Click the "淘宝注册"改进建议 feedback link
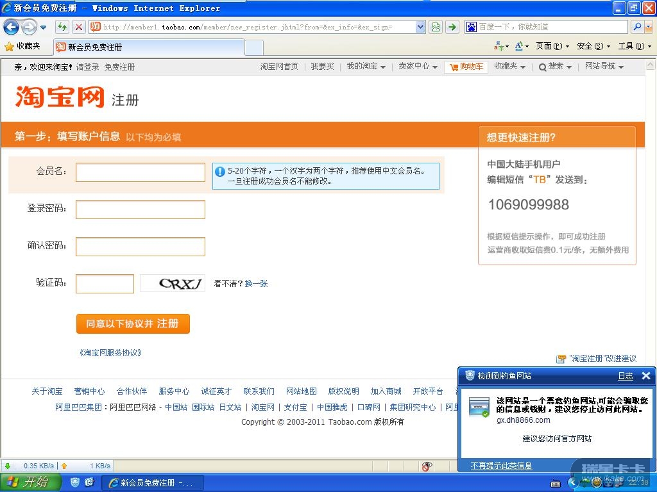The width and height of the screenshot is (657, 492). [596, 359]
